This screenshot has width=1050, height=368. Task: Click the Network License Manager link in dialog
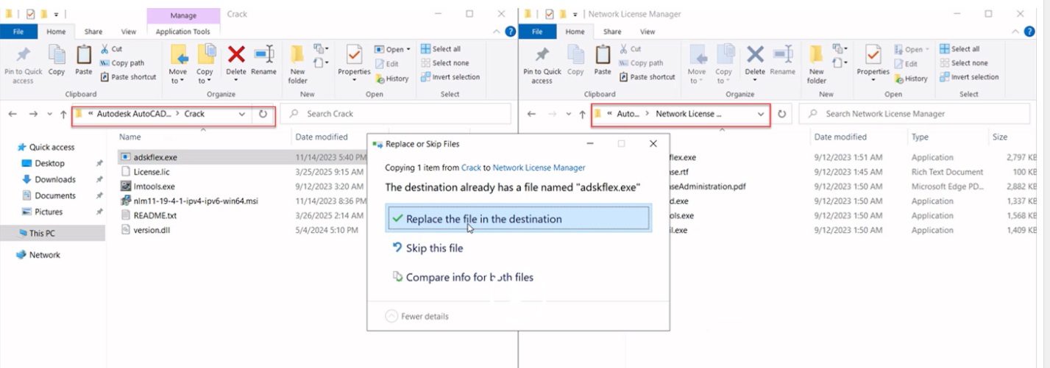tap(539, 167)
